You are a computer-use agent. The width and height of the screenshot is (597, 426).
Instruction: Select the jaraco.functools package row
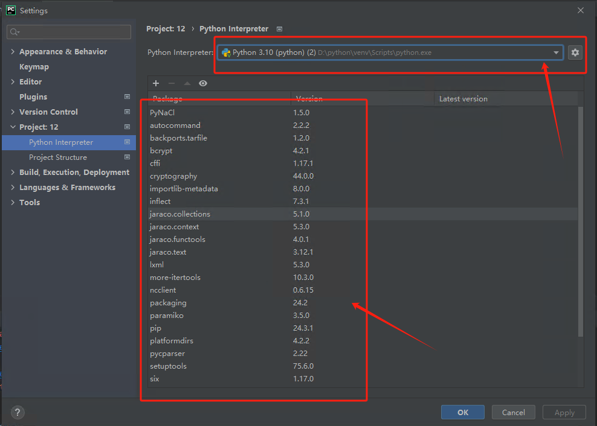[x=363, y=239]
